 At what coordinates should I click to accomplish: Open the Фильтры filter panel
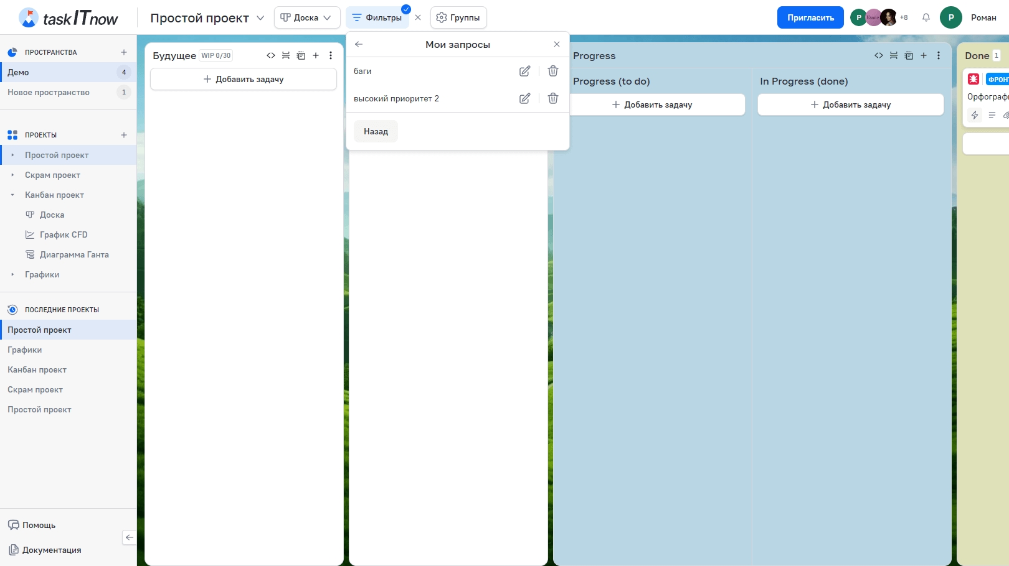(377, 17)
